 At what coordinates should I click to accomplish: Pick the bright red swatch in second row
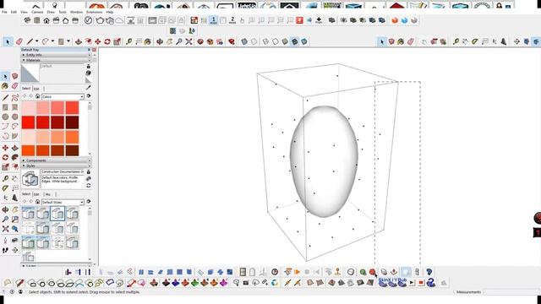pos(28,122)
